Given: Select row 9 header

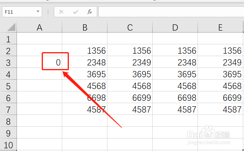Looking at the screenshot, I should tap(8, 133).
